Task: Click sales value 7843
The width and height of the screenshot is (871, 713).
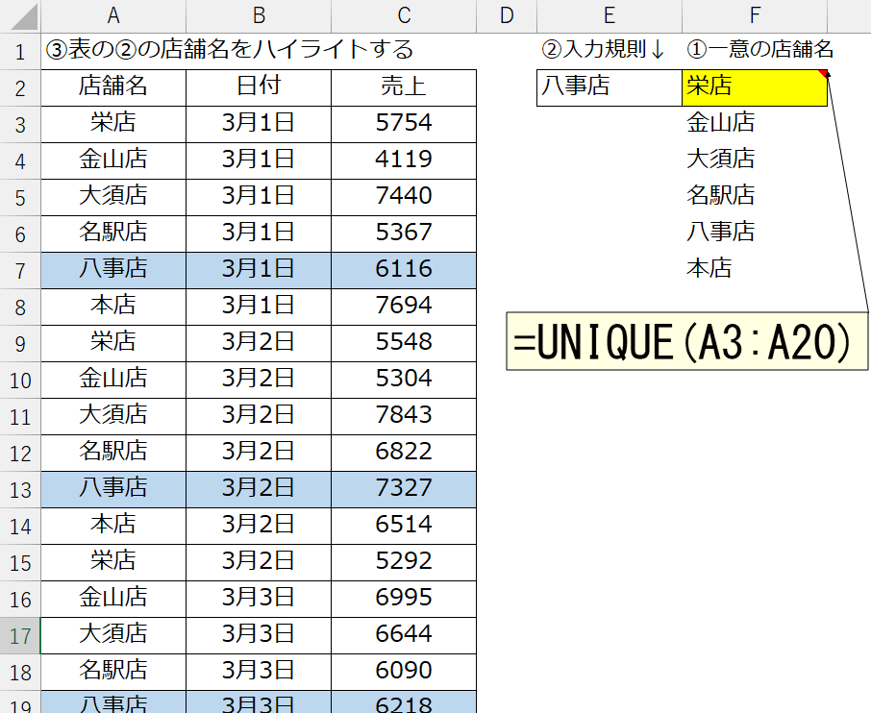Action: (x=404, y=416)
